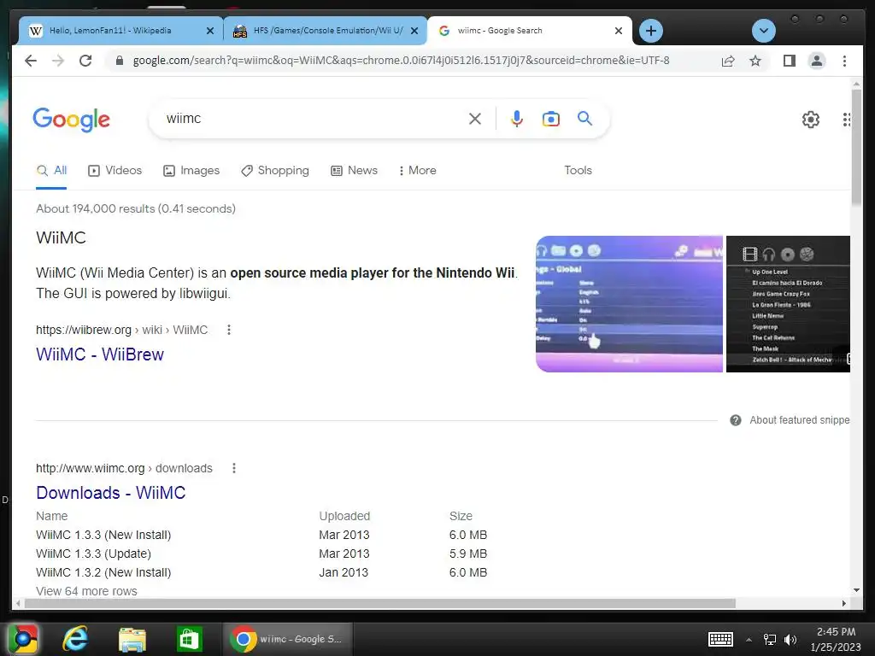Click the scroll down arrow
Viewport: 875px width, 656px height.
click(x=856, y=589)
